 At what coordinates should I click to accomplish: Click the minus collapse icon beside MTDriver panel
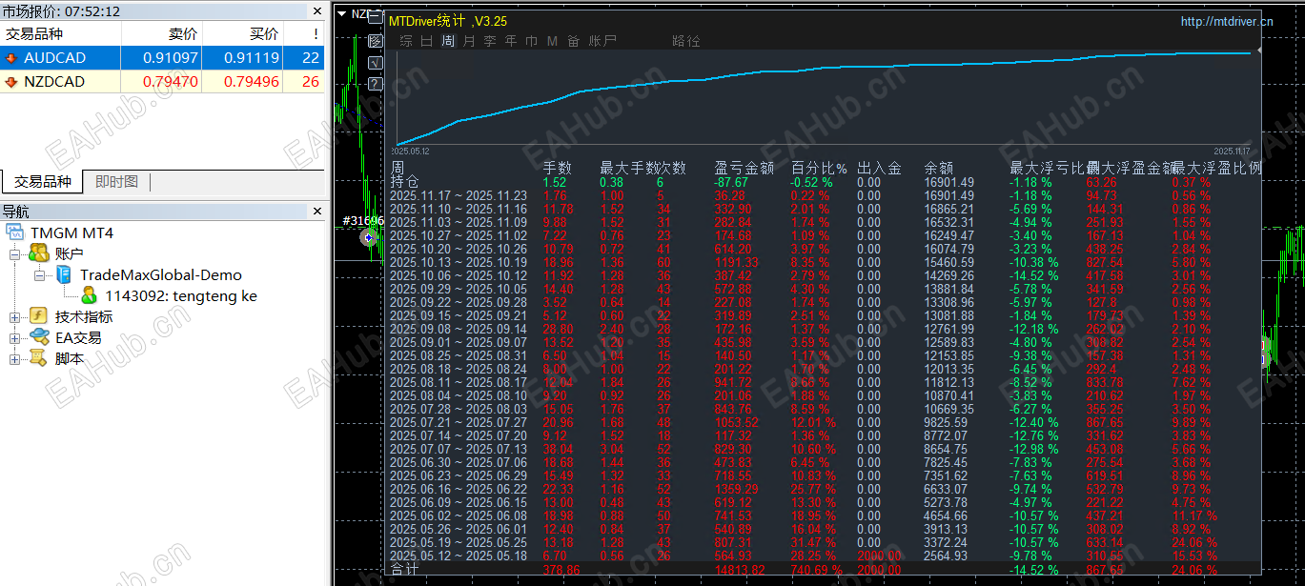[x=376, y=17]
